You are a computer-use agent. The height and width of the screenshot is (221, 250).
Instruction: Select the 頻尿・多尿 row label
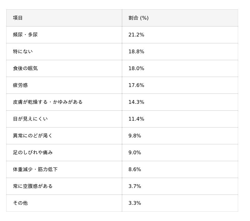[25, 35]
